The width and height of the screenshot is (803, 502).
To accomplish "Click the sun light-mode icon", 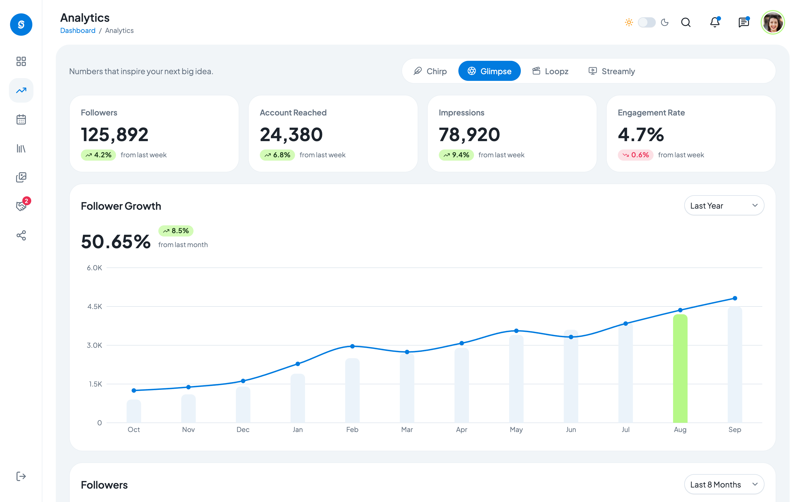I will (x=629, y=23).
